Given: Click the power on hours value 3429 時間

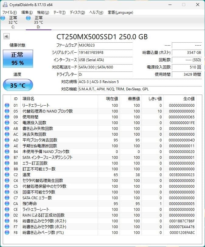Looking at the screenshot, I should pyautogui.click(x=187, y=74).
